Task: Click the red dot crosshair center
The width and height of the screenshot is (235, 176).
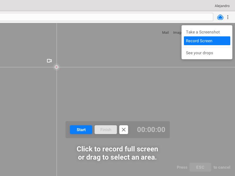Action: tap(56, 67)
